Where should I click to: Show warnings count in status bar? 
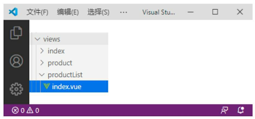click(33, 111)
